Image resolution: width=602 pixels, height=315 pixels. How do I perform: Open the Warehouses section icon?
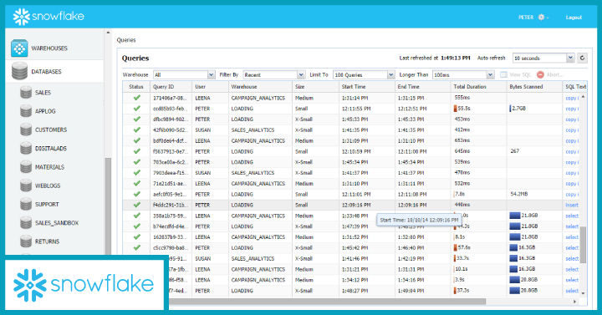(19, 48)
